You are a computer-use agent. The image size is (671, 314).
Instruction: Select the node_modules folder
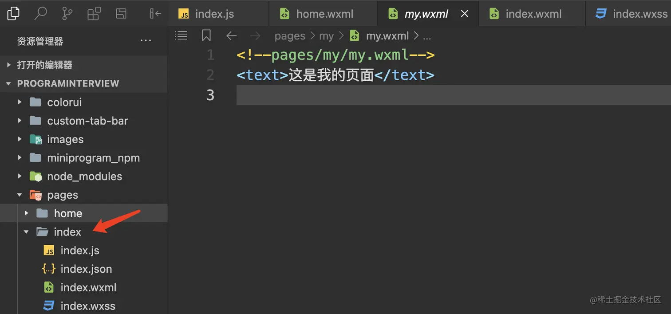(84, 176)
